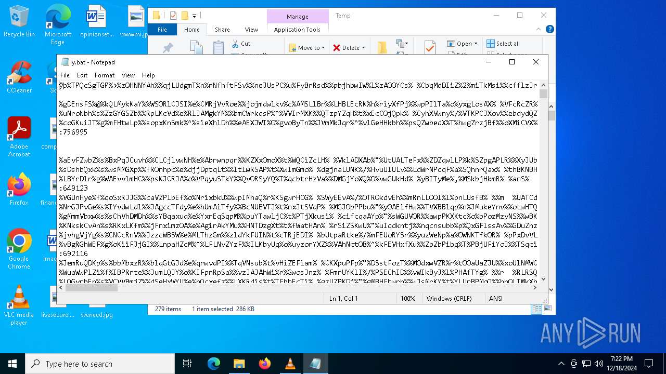
Task: Open File Explorer from the taskbar
Action: [239, 364]
